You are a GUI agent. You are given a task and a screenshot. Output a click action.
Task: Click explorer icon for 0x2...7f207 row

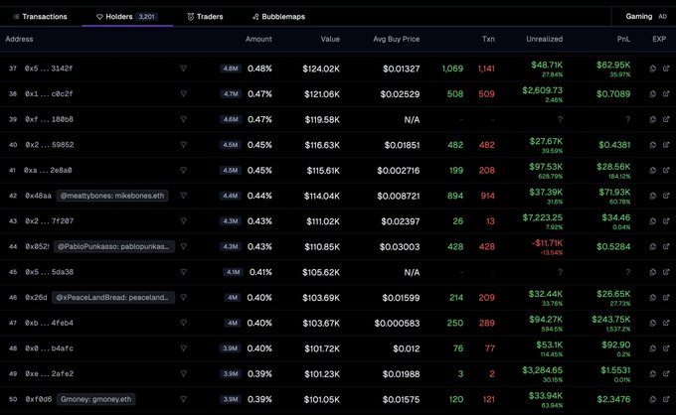click(653, 220)
